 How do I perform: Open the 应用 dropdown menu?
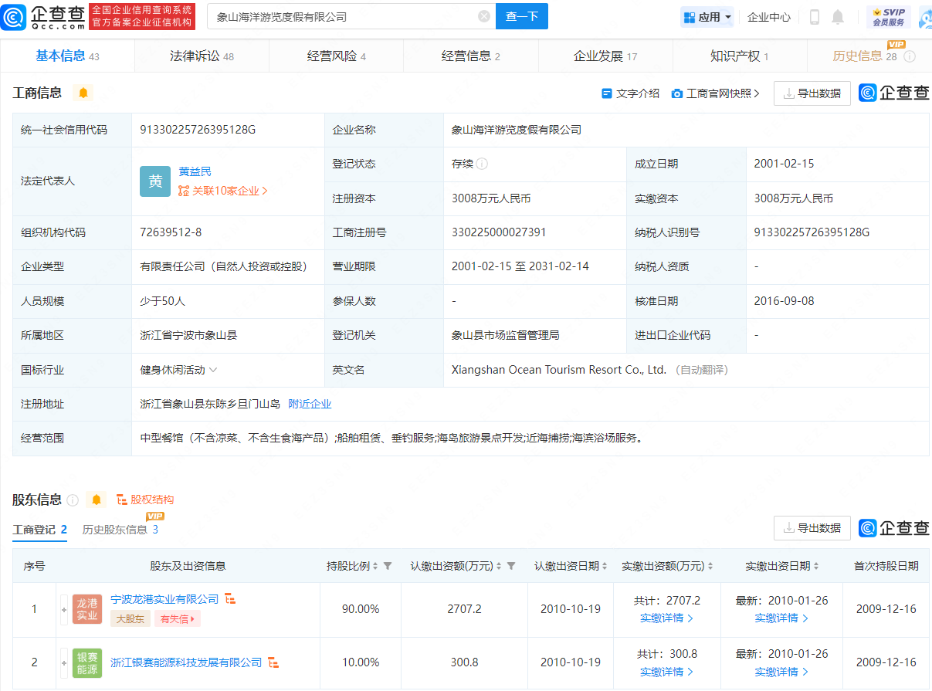[x=707, y=17]
